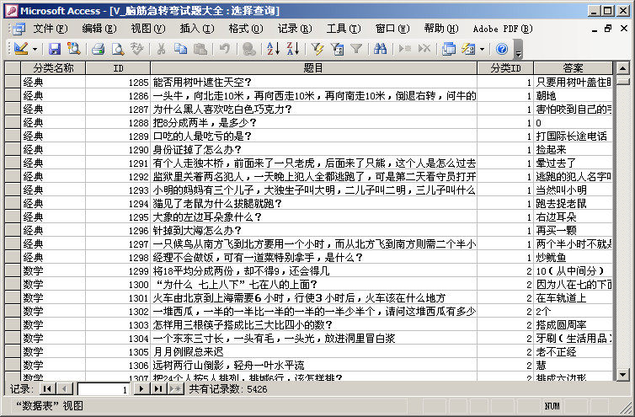Save with the floppy disk icon

point(54,49)
